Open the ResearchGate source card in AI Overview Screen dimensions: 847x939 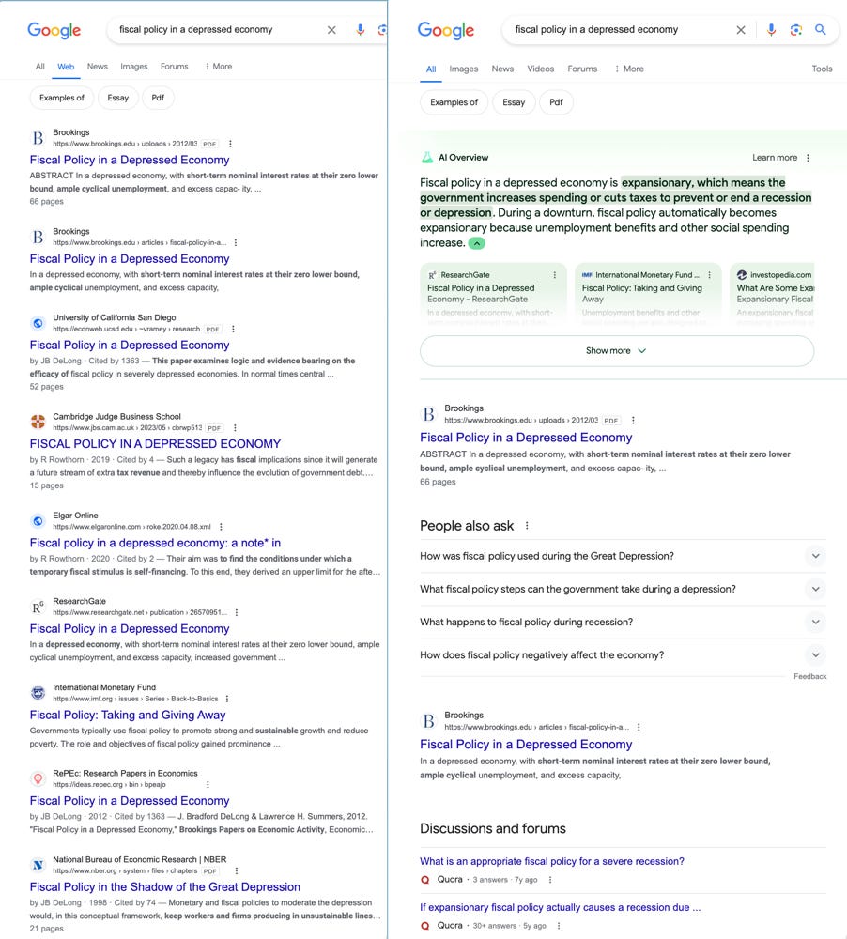coord(494,294)
